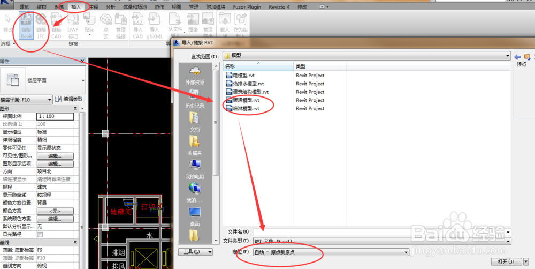The width and height of the screenshot is (535, 269).
Task: Click the 点云 point cloud icon
Action: [106, 26]
